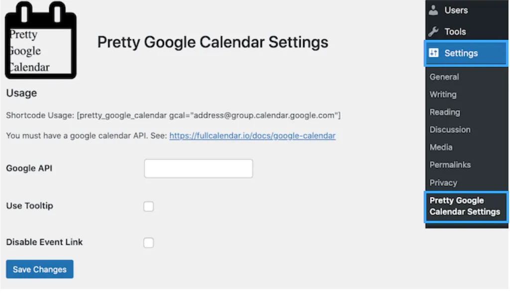Image resolution: width=510 pixels, height=293 pixels.
Task: Go to General settings submenu
Action: click(444, 77)
